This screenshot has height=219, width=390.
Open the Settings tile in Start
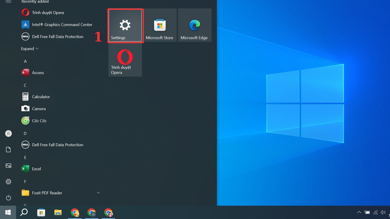point(125,26)
